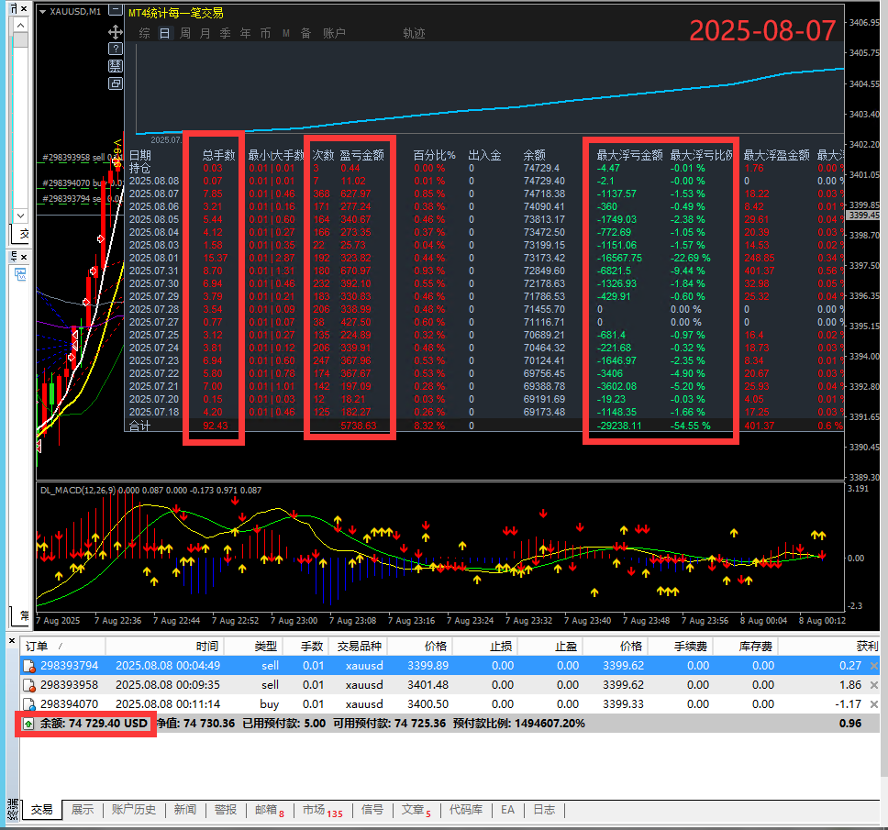Switch to the 市场 market tab
The height and width of the screenshot is (830, 888).
322,810
